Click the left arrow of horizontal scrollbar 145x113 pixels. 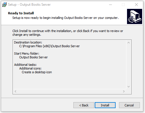15,91
